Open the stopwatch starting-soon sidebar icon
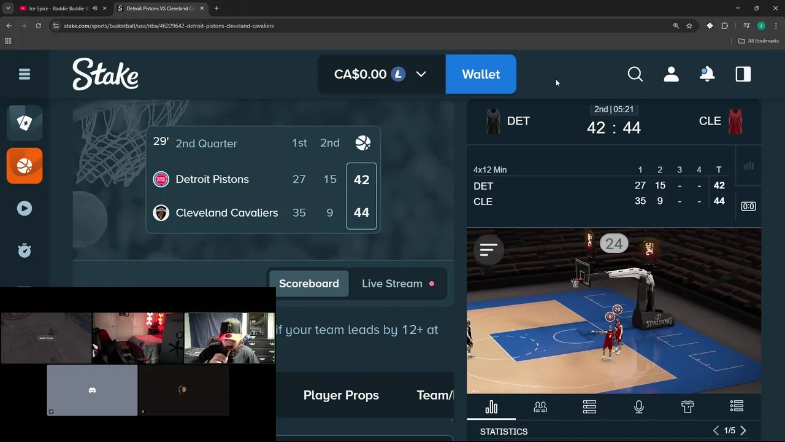This screenshot has height=442, width=785. [x=25, y=250]
